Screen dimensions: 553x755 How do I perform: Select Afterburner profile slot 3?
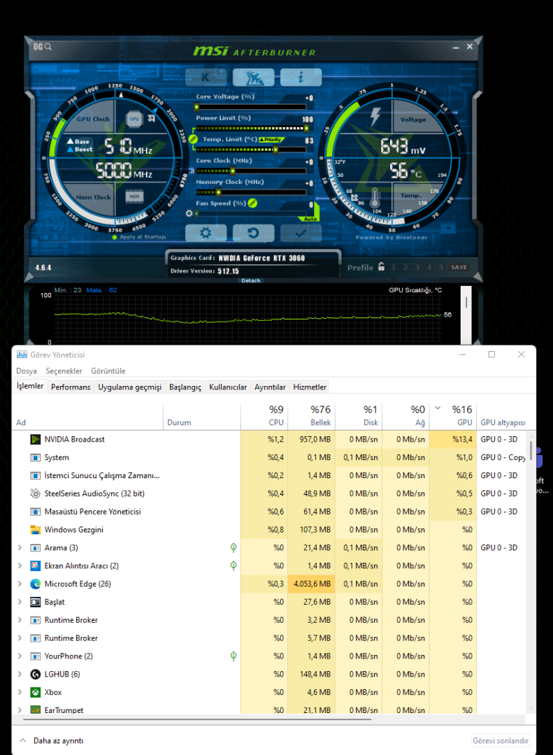point(417,267)
